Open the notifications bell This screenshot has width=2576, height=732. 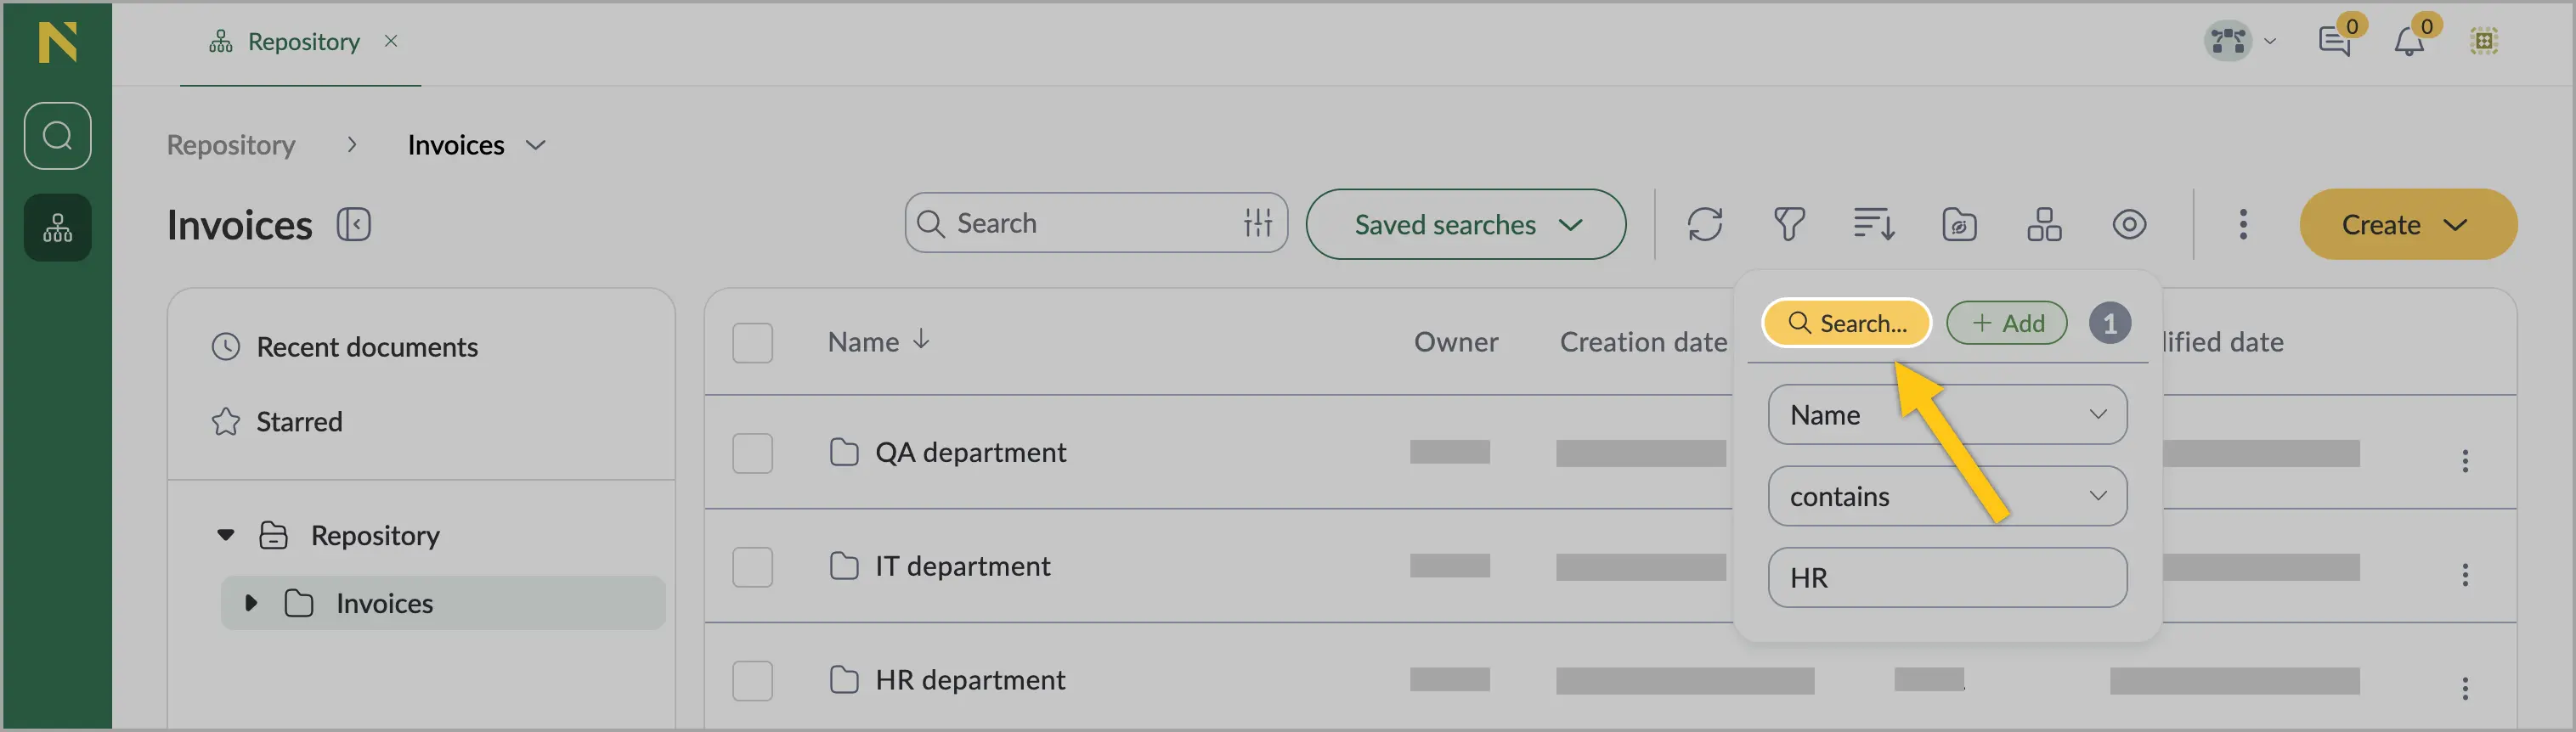pos(2409,41)
